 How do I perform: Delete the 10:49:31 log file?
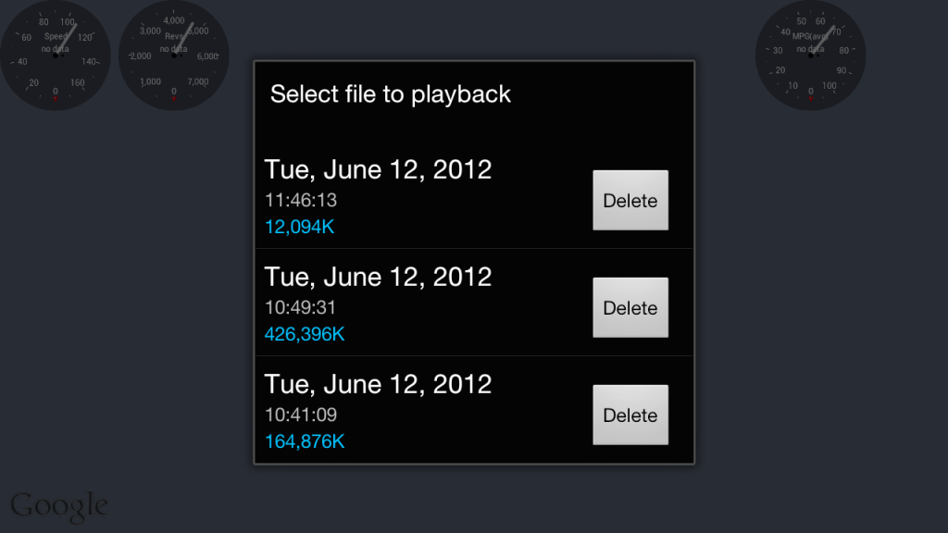[630, 308]
